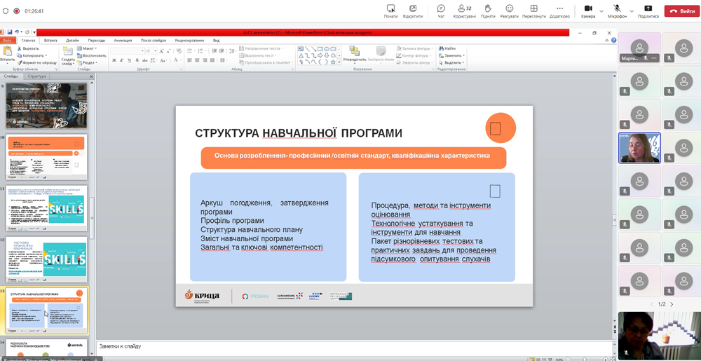Go to next participants page arrow
Image resolution: width=701 pixels, height=361 pixels.
(x=672, y=304)
